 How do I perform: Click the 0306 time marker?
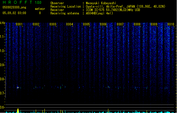103,24
